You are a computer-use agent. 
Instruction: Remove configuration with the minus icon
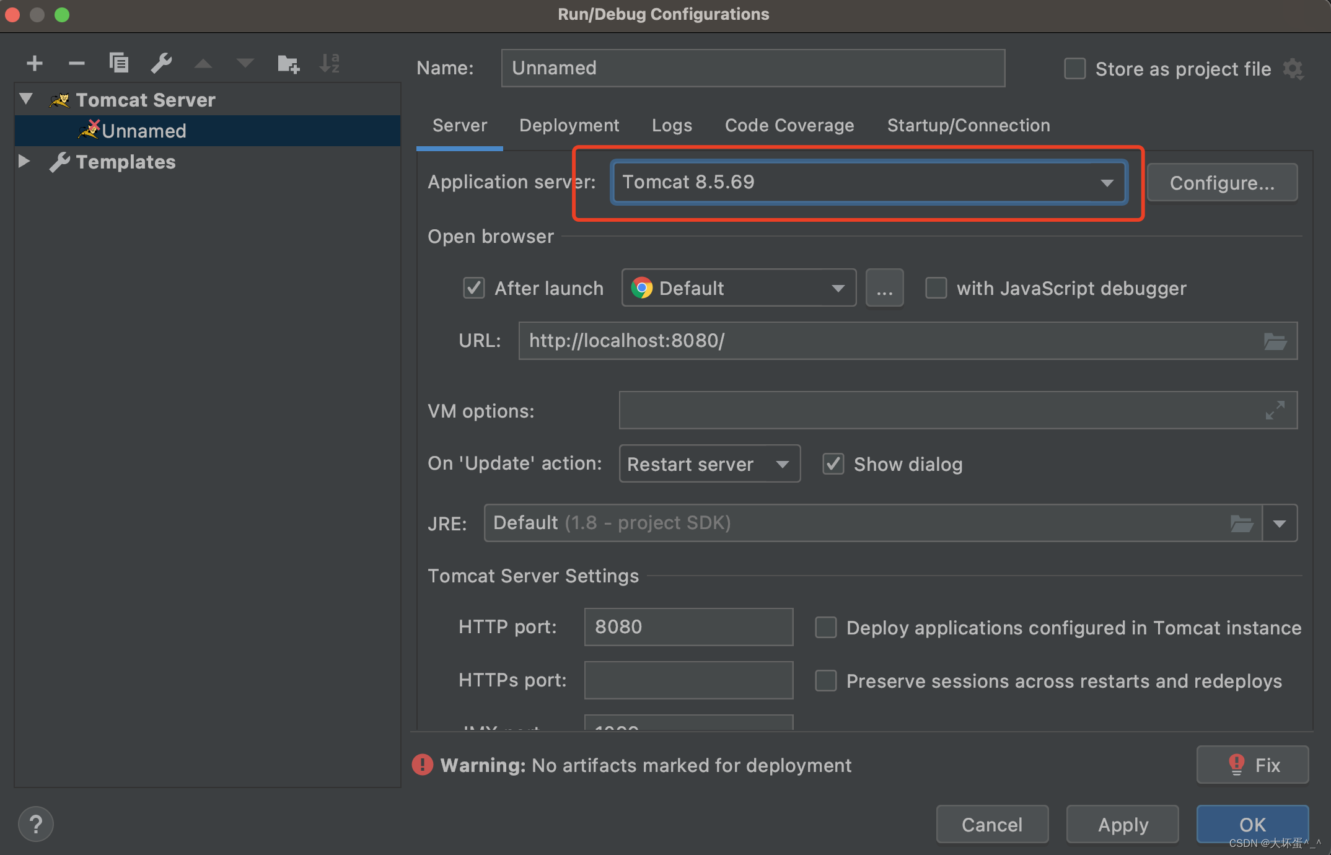(x=76, y=63)
